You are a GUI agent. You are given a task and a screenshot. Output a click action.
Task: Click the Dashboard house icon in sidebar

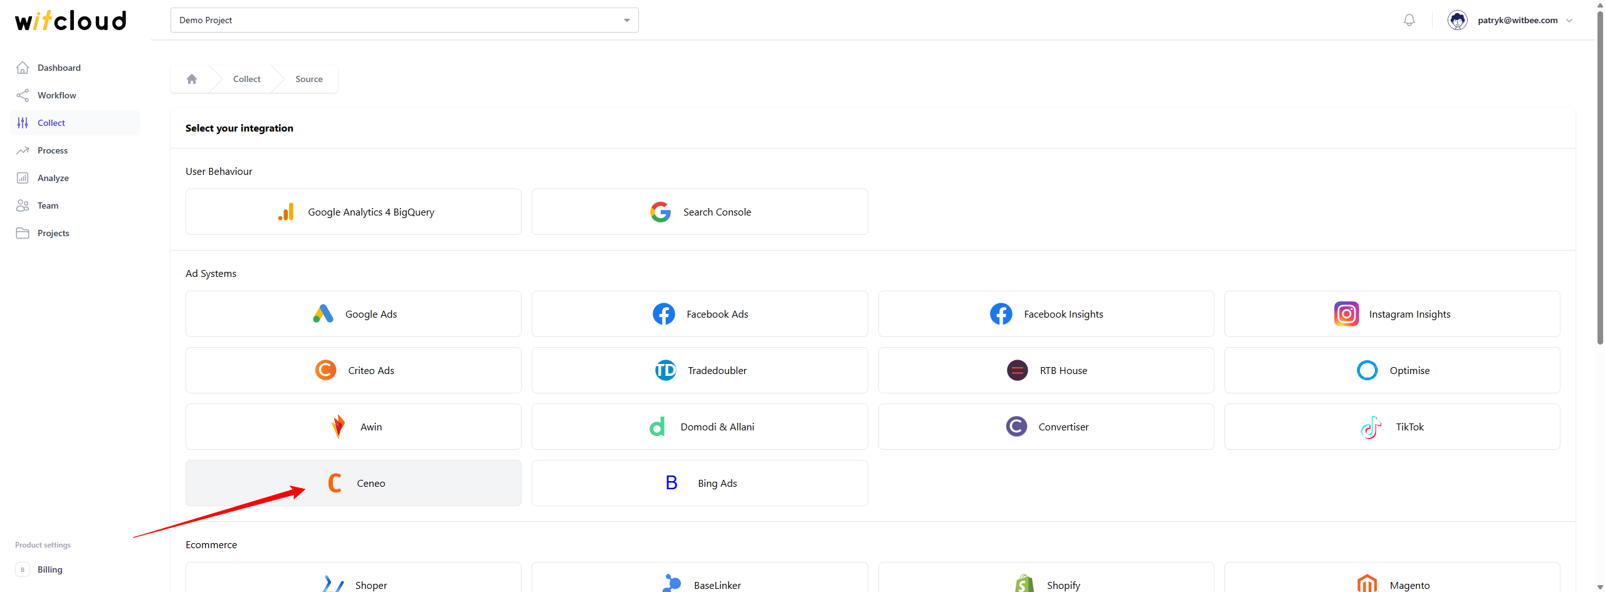(x=23, y=68)
